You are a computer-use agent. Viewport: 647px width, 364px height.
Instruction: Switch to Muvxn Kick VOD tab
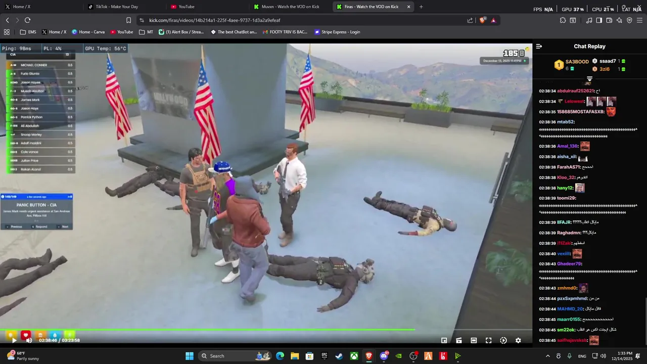[x=290, y=7]
